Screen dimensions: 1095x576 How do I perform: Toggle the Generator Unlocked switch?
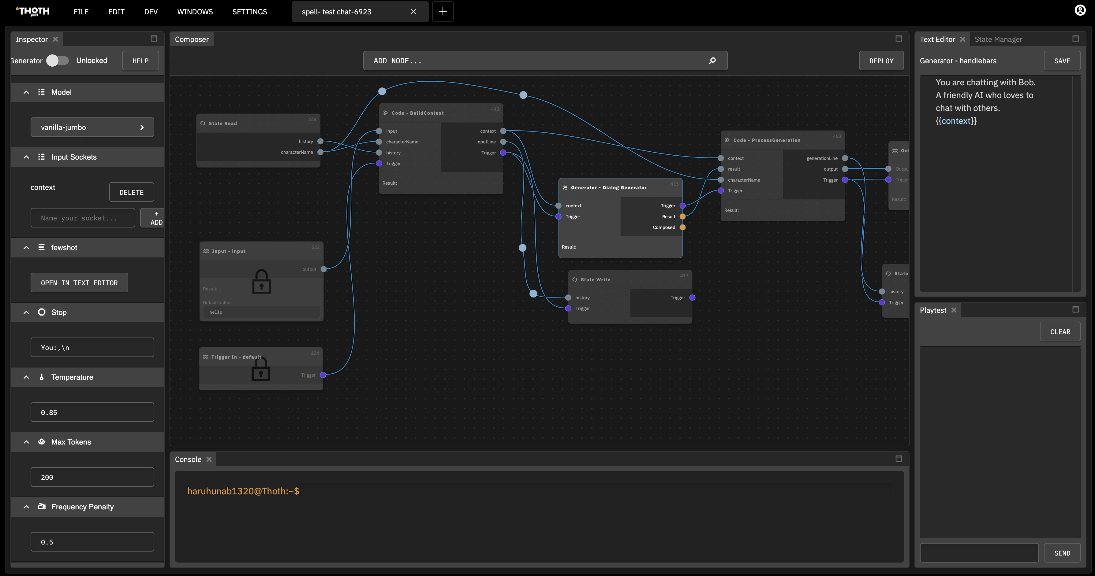click(x=57, y=61)
